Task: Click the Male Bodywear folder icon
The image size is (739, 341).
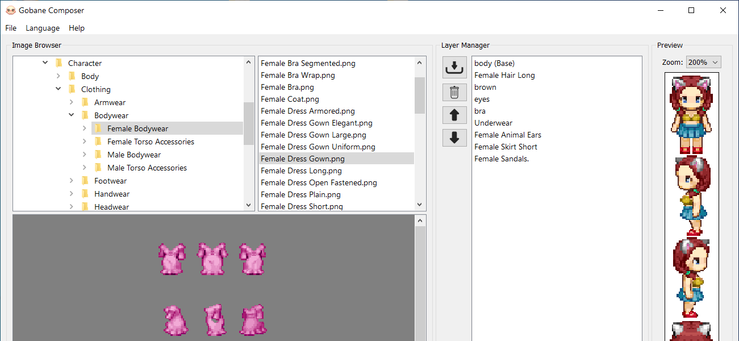Action: click(98, 155)
